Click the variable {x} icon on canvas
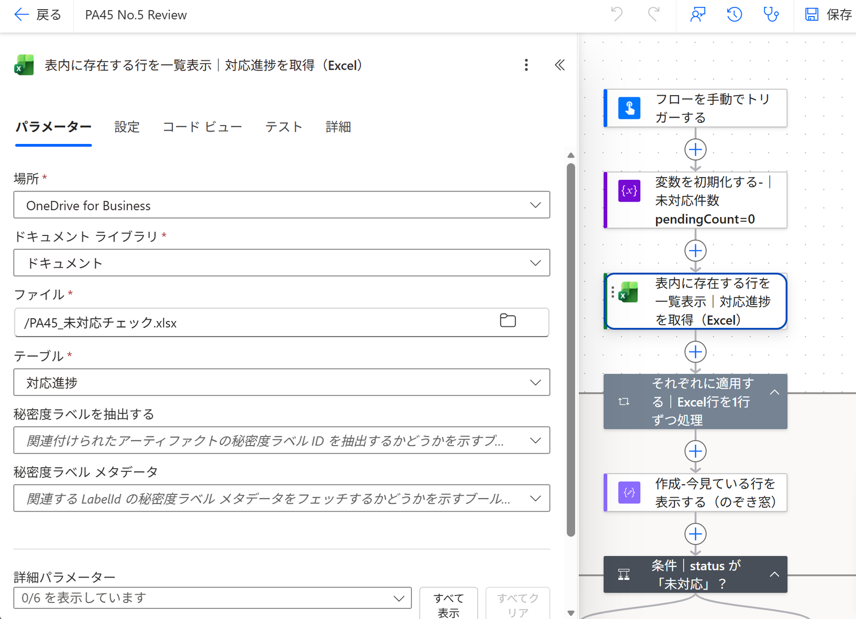This screenshot has width=856, height=619. (629, 191)
